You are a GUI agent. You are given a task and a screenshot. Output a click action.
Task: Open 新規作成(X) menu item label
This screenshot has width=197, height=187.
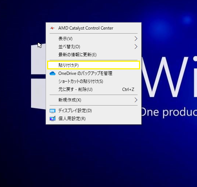(x=70, y=100)
